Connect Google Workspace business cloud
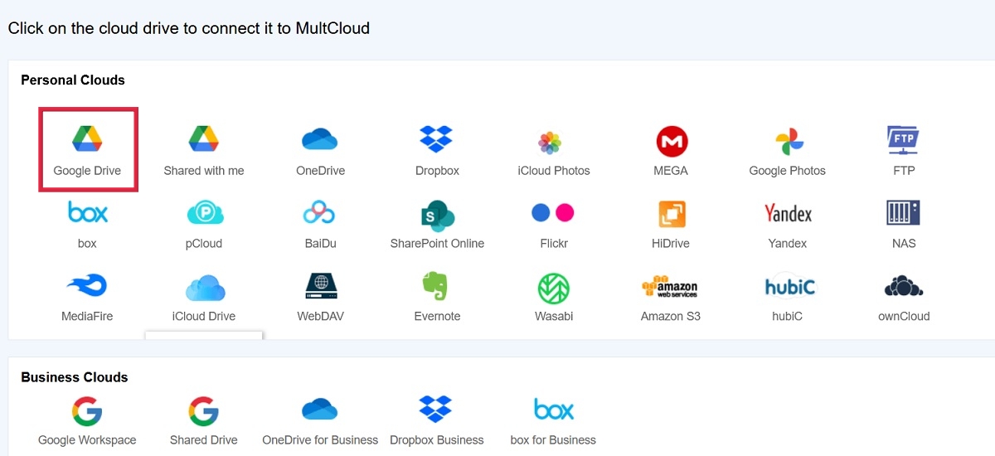 coord(87,421)
